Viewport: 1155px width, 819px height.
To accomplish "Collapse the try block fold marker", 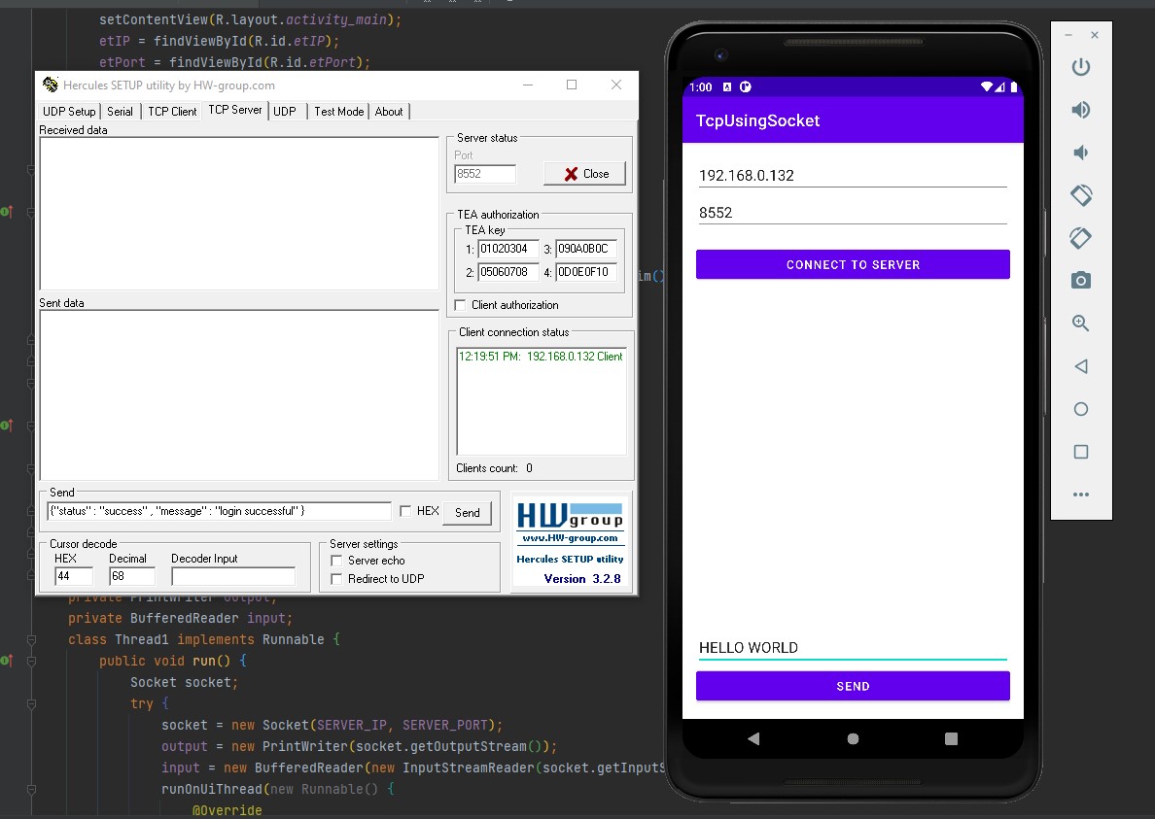I will pos(32,703).
